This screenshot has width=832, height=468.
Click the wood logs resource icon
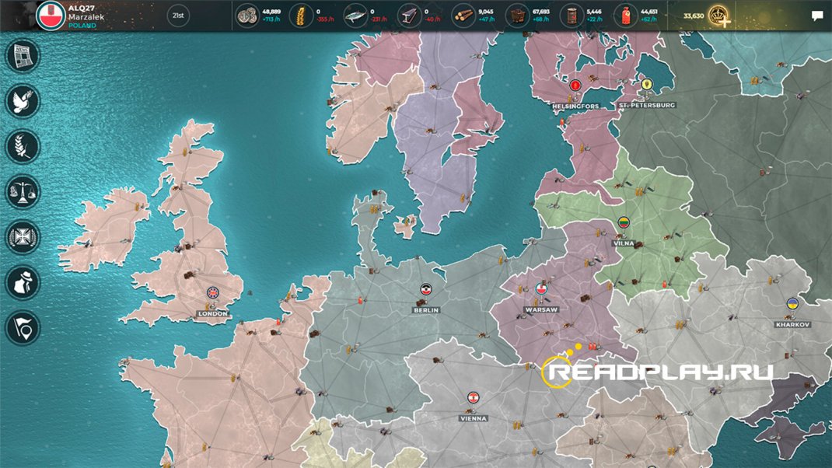point(463,16)
